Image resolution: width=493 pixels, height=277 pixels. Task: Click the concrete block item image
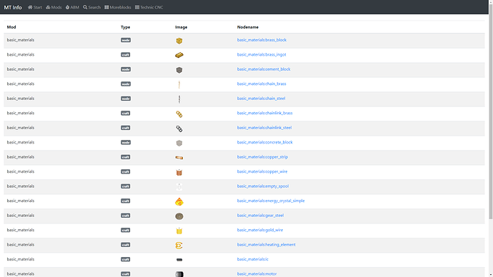(179, 143)
